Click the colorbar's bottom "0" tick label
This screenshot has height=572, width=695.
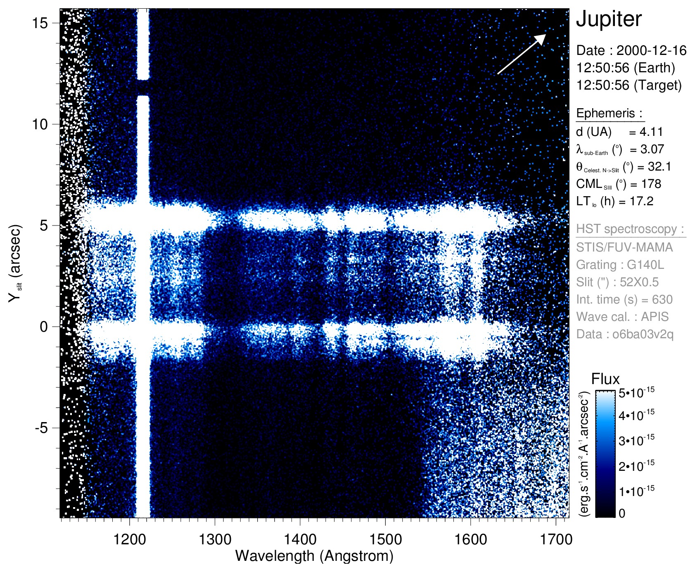point(622,513)
